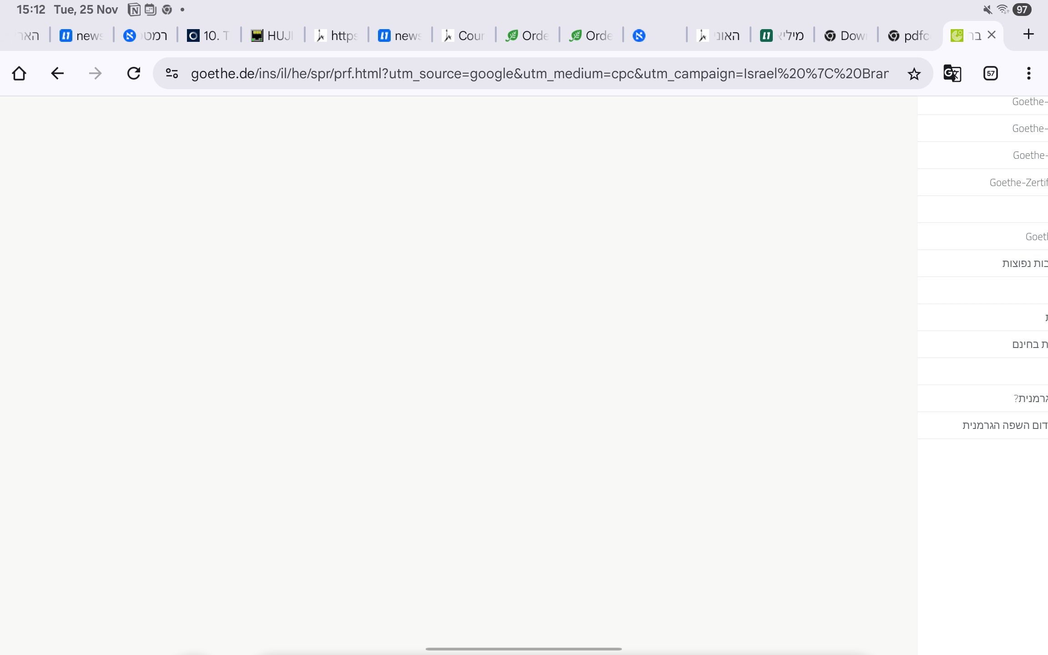The width and height of the screenshot is (1048, 655).
Task: Click the goethe.de URL address field
Action: coord(539,74)
